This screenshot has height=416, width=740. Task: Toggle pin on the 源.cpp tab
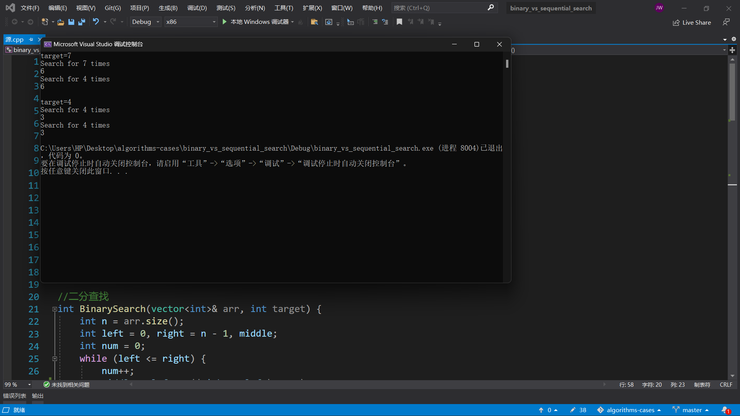(x=31, y=39)
